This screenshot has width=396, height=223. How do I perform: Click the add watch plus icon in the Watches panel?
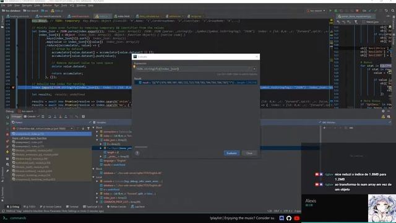point(324,128)
